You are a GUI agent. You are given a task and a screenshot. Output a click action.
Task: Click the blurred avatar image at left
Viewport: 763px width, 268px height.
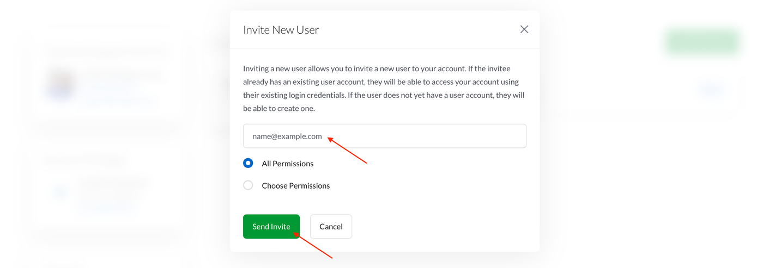coord(60,85)
